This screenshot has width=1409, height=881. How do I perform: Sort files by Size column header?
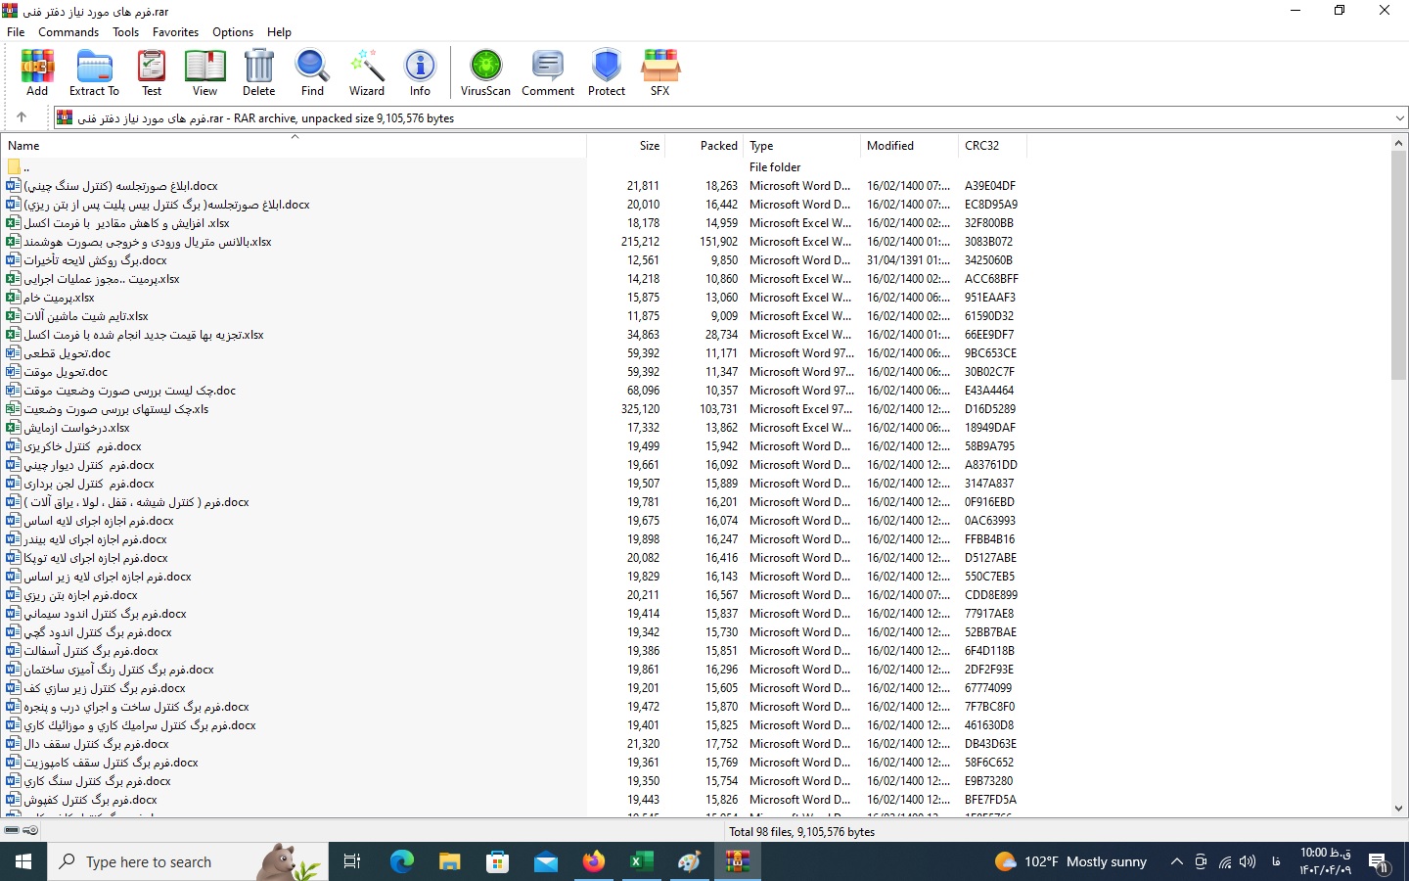pyautogui.click(x=649, y=146)
